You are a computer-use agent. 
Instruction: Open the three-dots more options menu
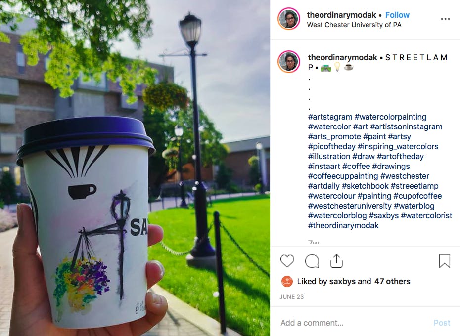445,19
